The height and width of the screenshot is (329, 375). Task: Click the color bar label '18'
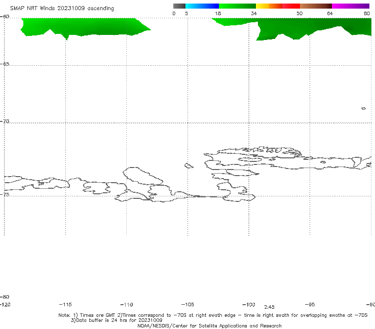[x=218, y=14]
